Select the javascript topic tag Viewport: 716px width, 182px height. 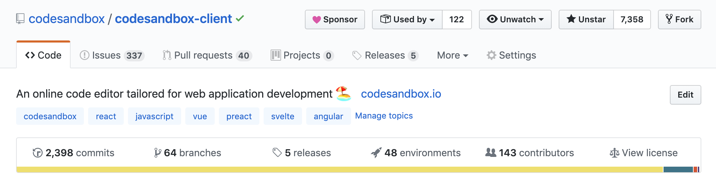(x=155, y=116)
